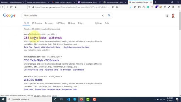Reload the page with refresh icon
Screen dimensions: 181x102
(x=11, y=7)
